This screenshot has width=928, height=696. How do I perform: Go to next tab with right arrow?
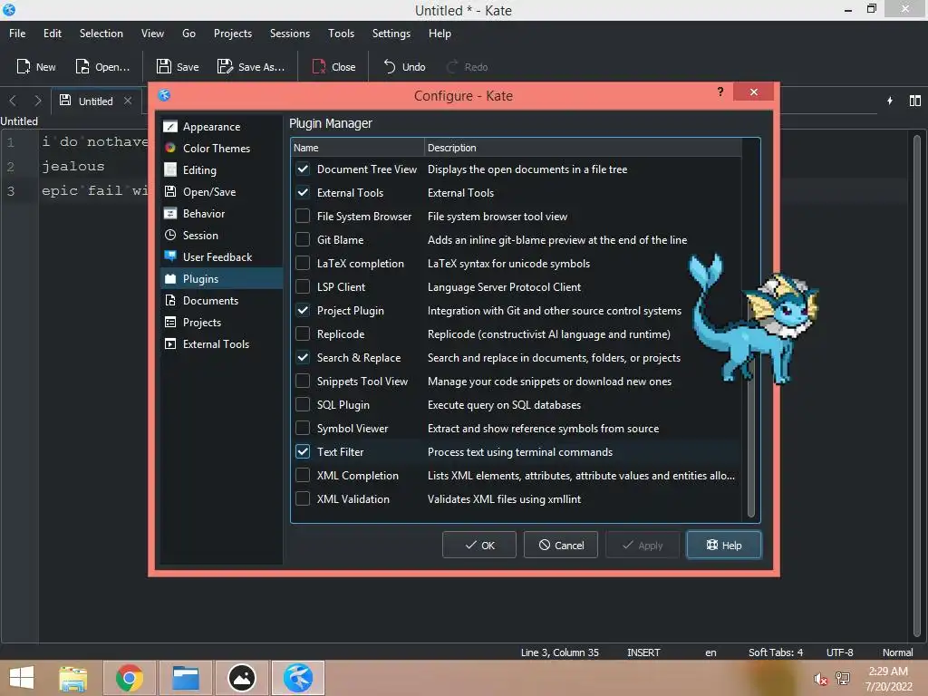(x=38, y=101)
